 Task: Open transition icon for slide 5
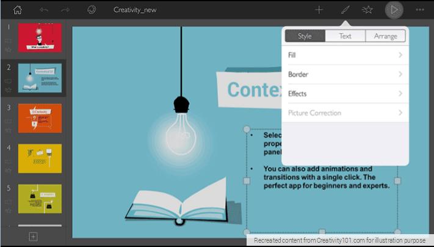(x=9, y=202)
